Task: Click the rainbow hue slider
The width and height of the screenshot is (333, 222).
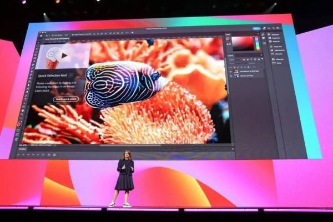Action: pyautogui.click(x=258, y=43)
